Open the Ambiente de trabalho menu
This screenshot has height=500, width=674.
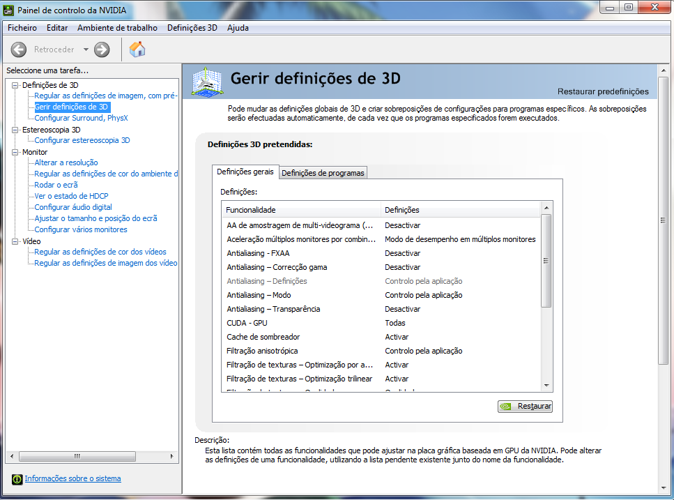click(x=117, y=27)
